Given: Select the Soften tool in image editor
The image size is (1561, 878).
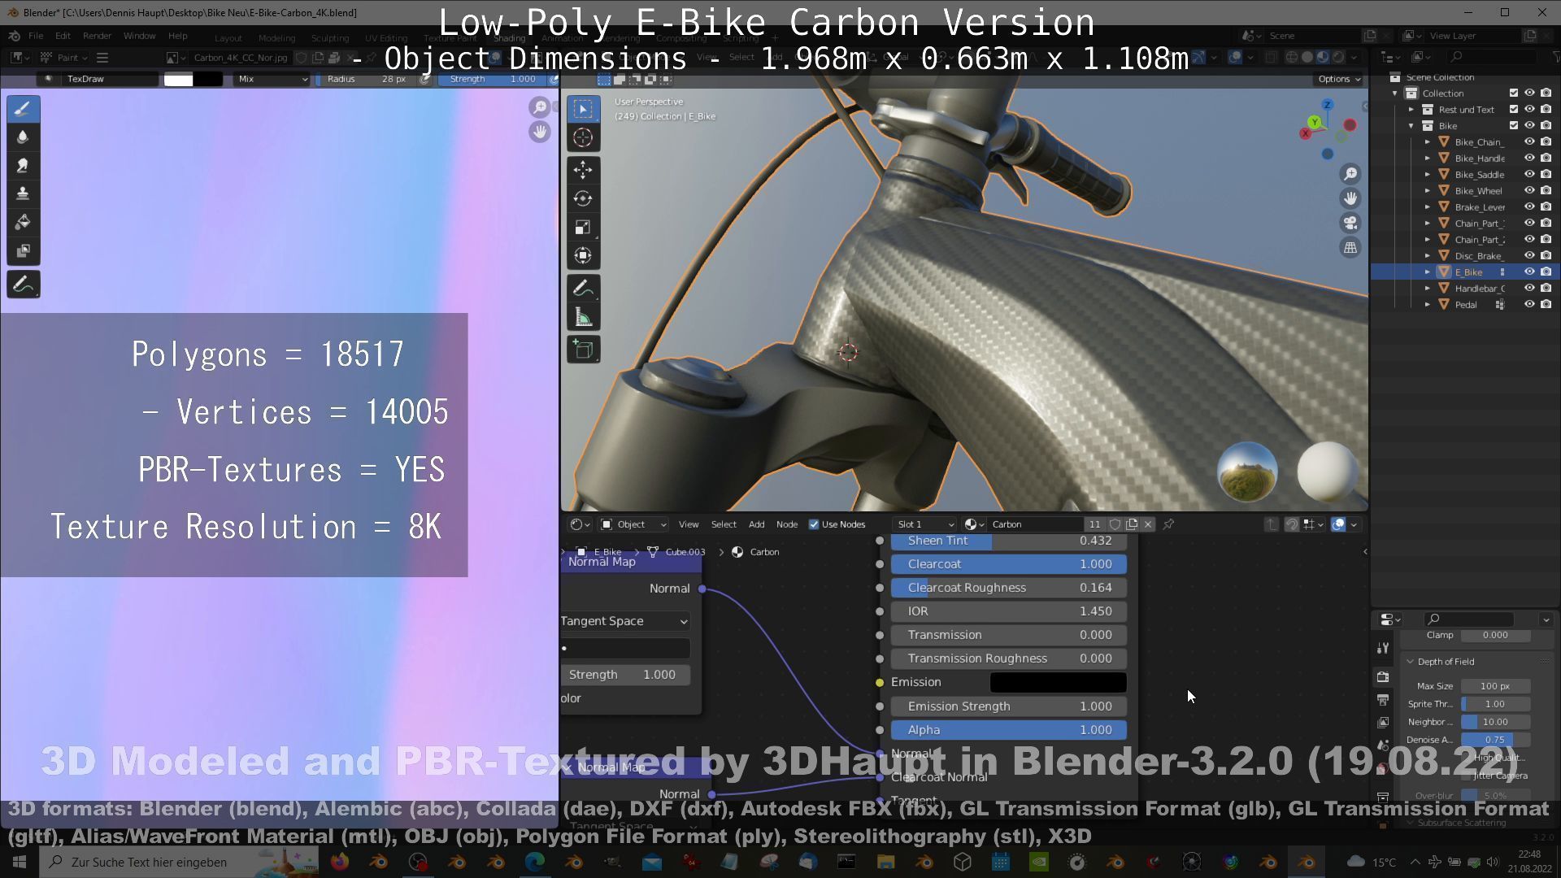Looking at the screenshot, I should point(23,137).
